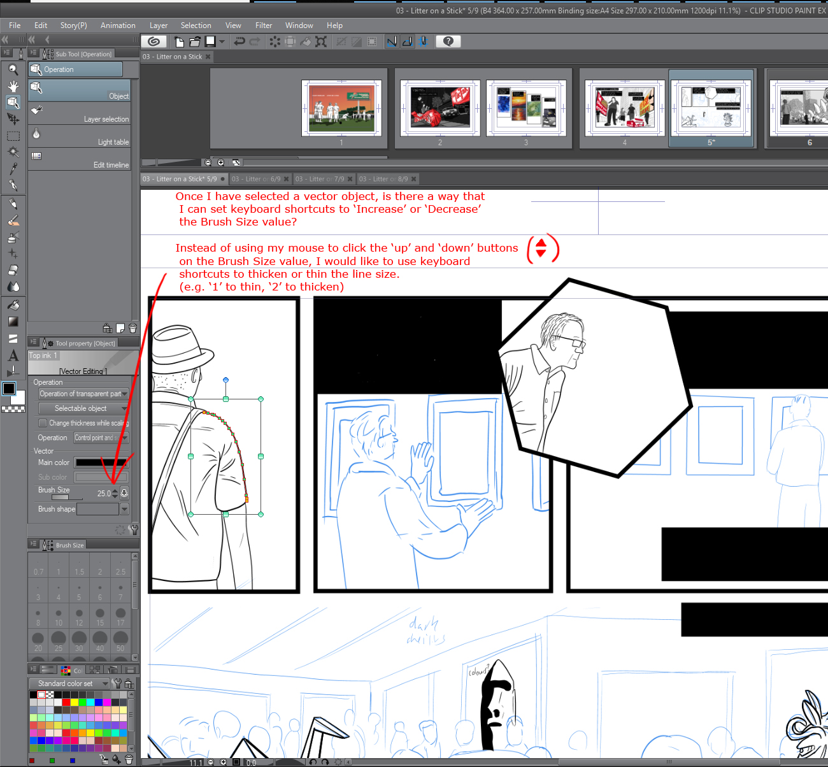Expand the Operation of transparent part dropdown

click(x=125, y=394)
